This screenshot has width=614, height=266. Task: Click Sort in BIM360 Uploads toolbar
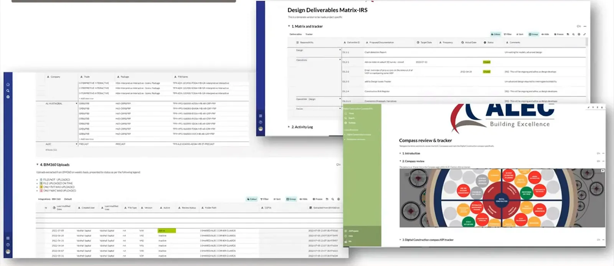[277, 199]
